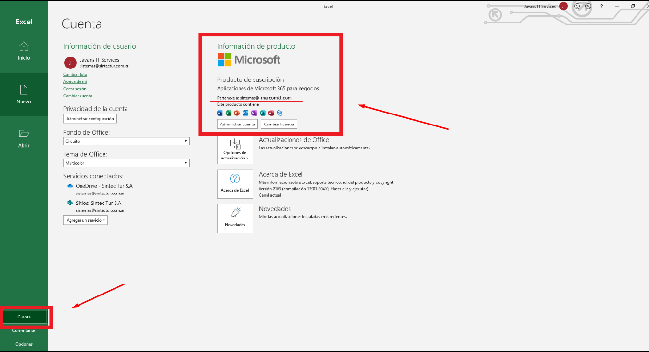
Task: Open Abrir in the sidebar
Action: [24, 138]
